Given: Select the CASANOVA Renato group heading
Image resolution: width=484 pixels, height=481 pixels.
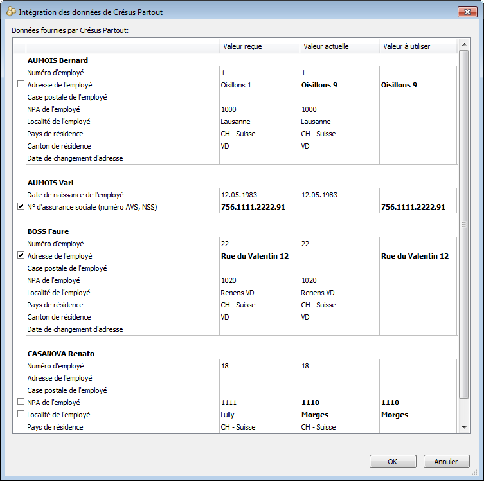Looking at the screenshot, I should [x=61, y=354].
